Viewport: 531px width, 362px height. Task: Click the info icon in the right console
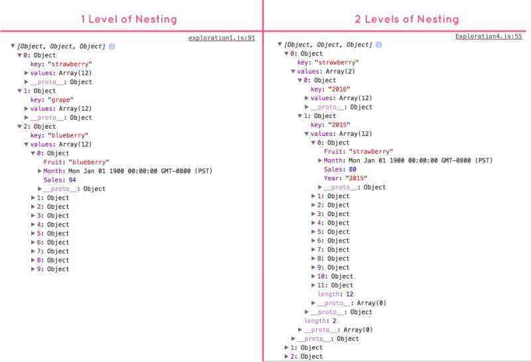[379, 45]
